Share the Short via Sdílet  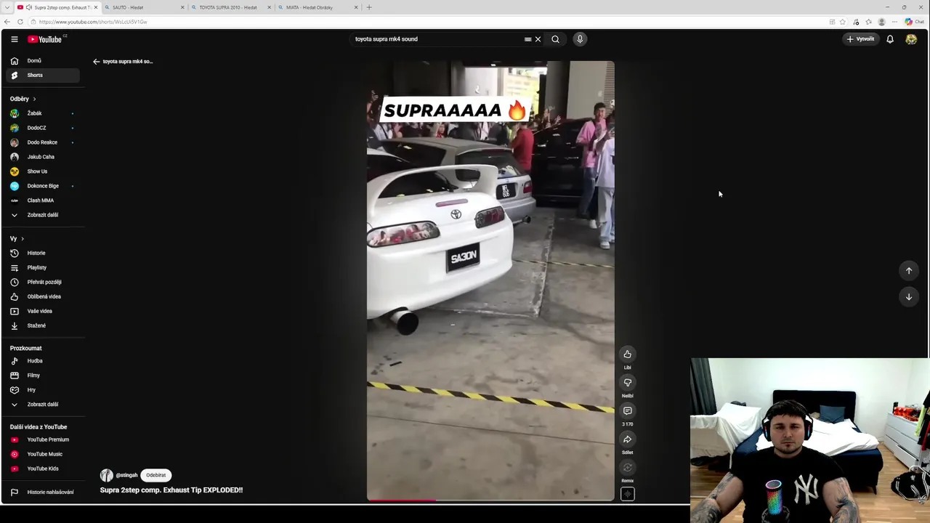[x=628, y=439]
